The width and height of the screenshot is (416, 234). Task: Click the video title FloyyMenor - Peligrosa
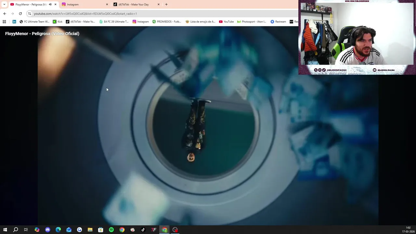pos(42,33)
